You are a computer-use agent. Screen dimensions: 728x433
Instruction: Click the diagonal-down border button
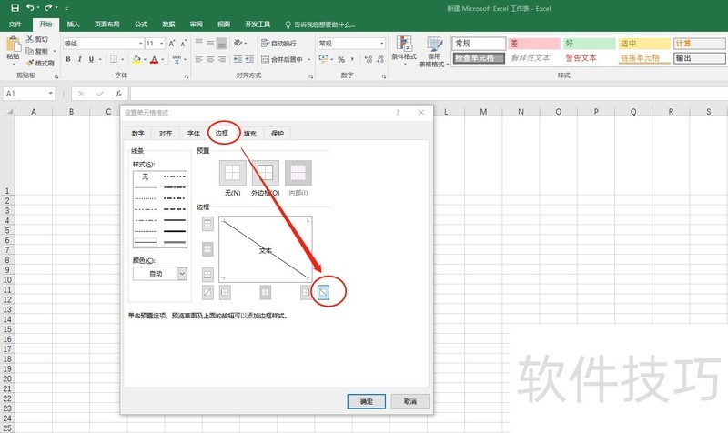(323, 292)
